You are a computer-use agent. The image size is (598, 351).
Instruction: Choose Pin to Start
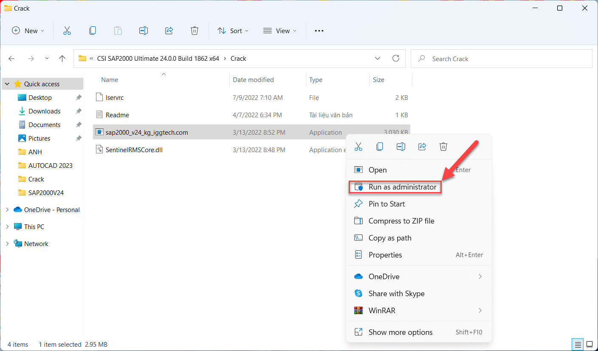coord(419,204)
